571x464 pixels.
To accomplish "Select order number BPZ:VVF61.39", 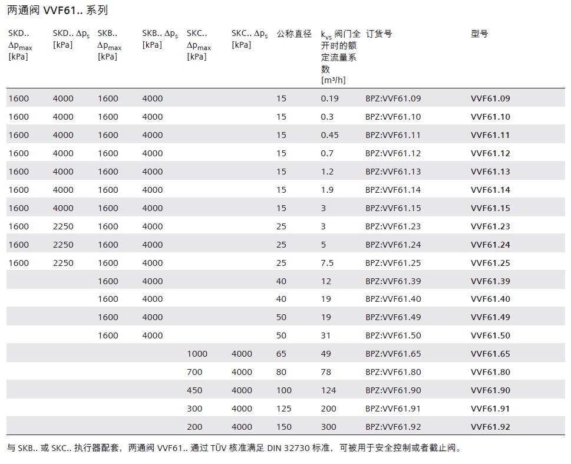I will 393,281.
